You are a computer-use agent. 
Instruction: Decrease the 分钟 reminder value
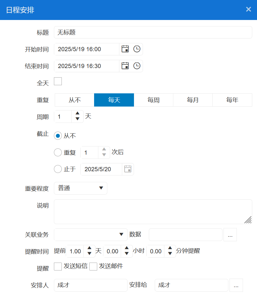170,254
